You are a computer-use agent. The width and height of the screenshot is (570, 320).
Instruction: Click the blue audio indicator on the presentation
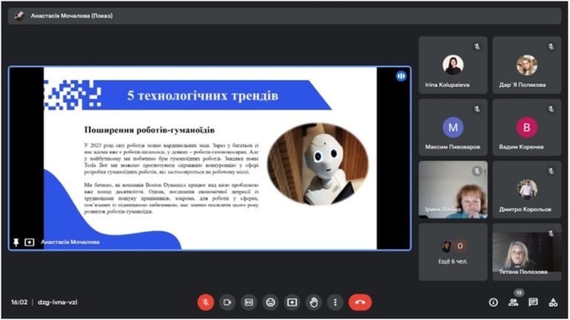tap(401, 76)
